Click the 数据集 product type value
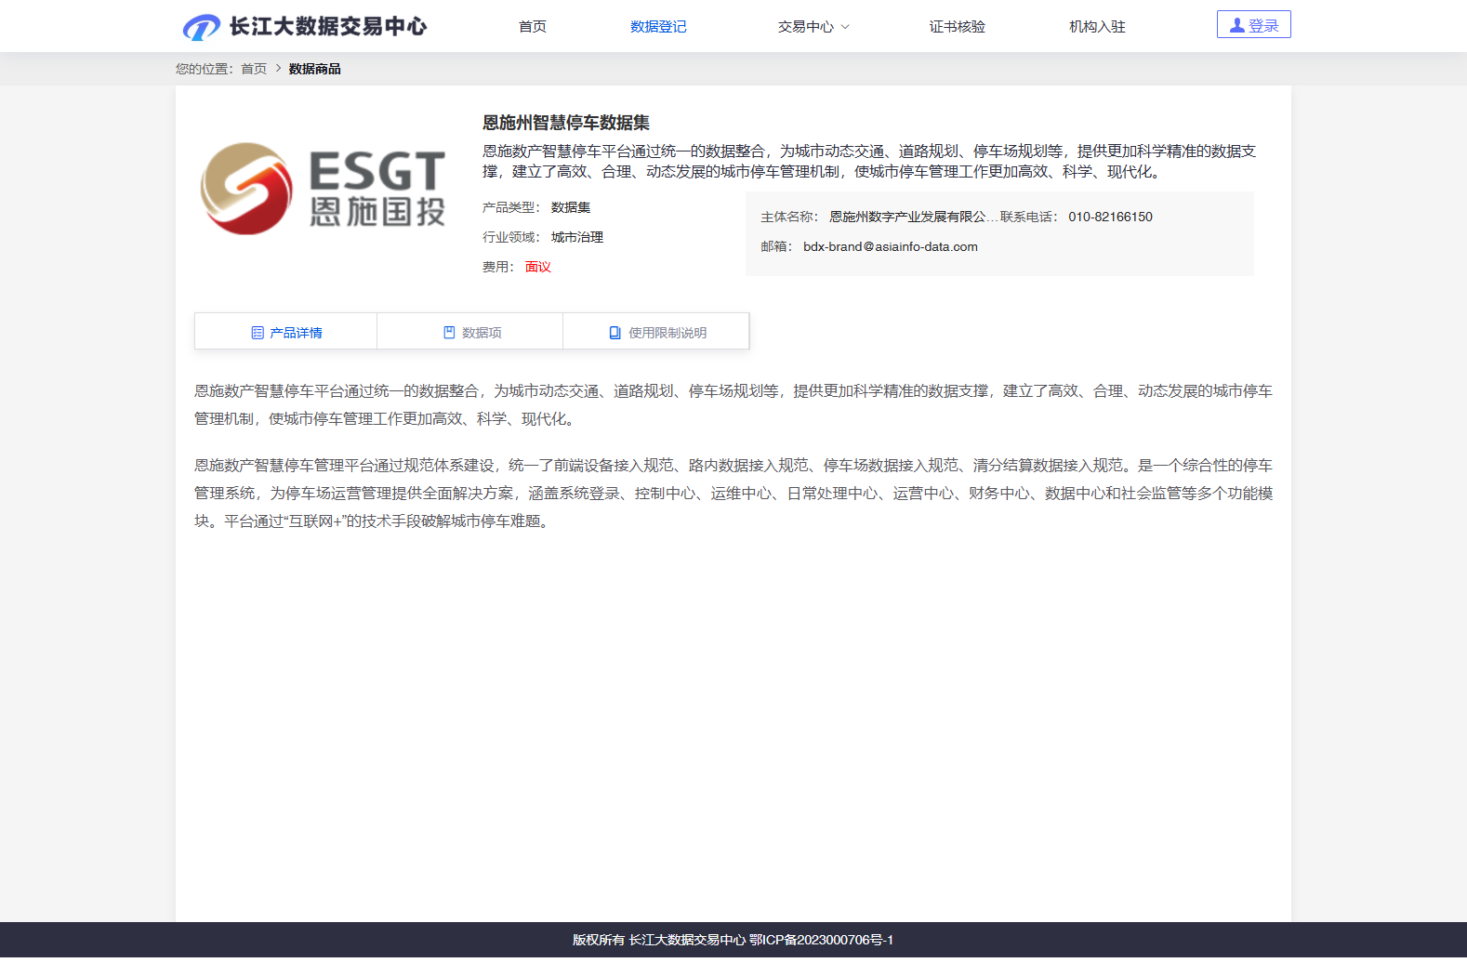This screenshot has height=976, width=1467. coord(571,207)
